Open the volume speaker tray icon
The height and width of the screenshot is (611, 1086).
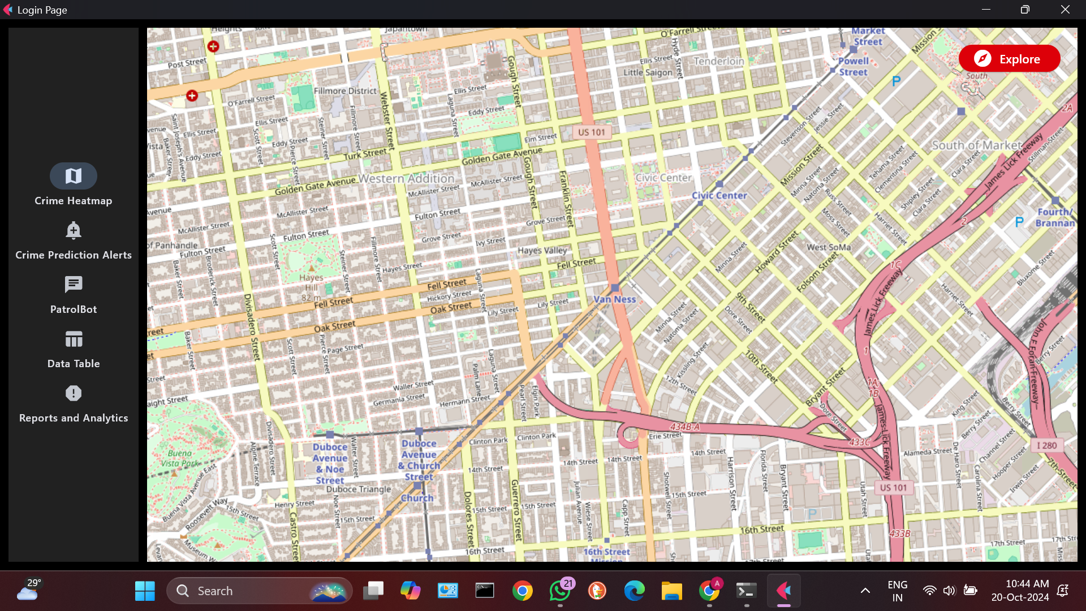coord(949,591)
